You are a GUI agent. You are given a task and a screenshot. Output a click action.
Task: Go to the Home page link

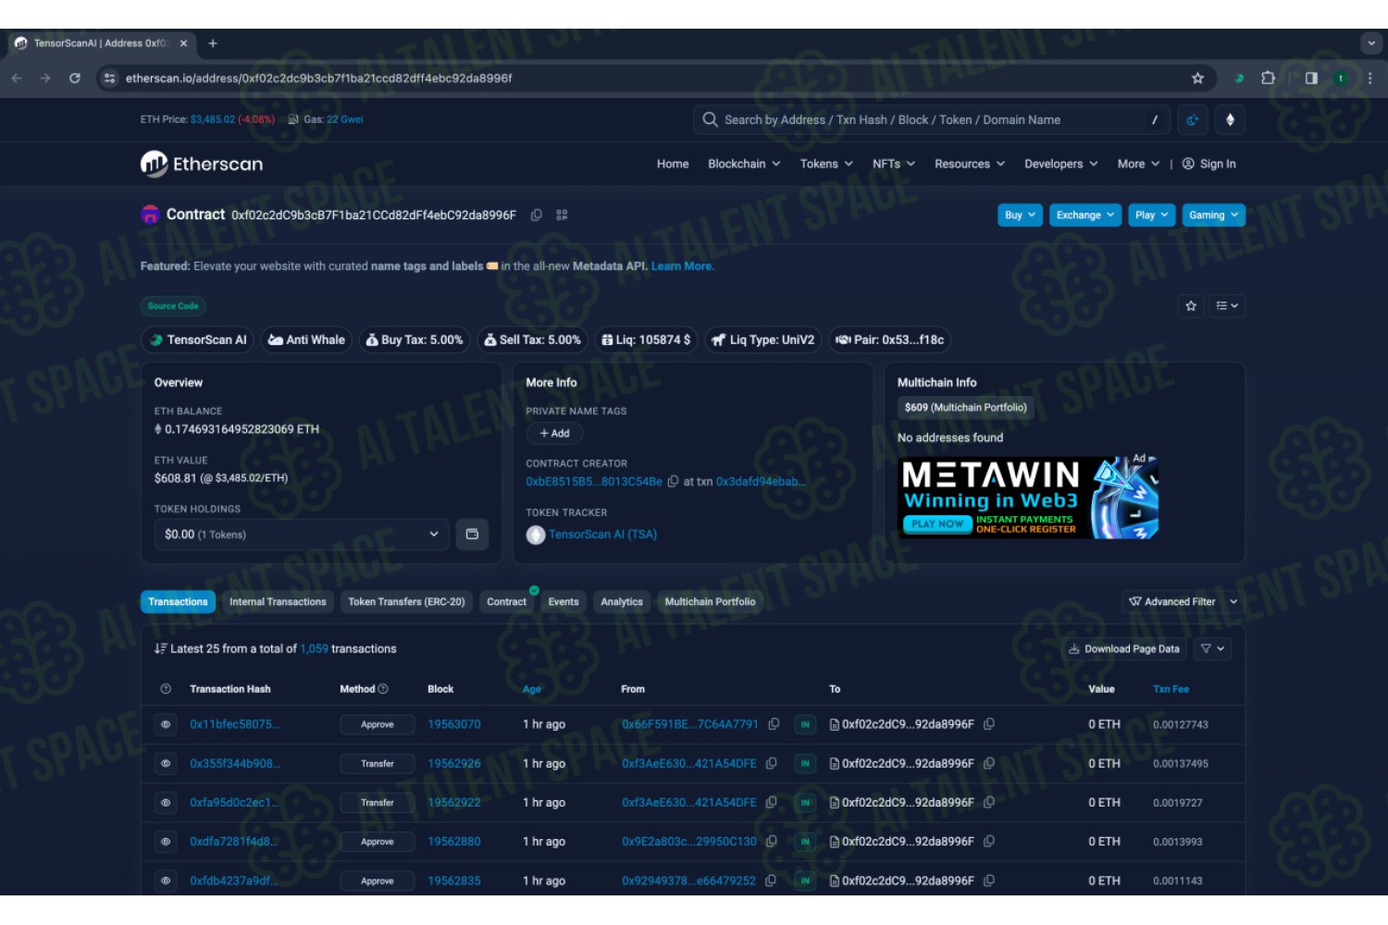[x=673, y=164]
